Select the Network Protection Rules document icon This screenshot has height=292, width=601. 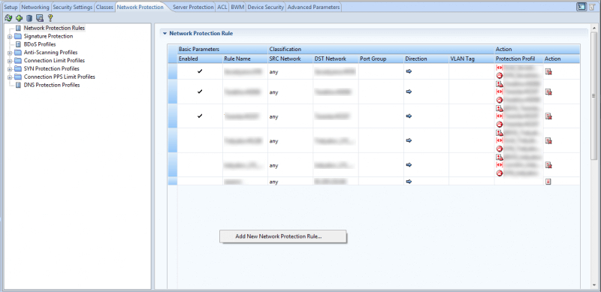coord(18,28)
